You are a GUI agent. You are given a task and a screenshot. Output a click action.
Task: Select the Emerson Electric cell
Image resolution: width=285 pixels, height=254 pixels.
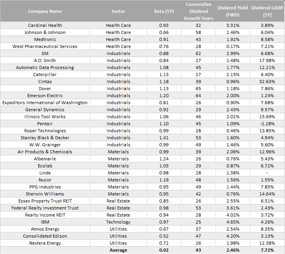pyautogui.click(x=45, y=96)
